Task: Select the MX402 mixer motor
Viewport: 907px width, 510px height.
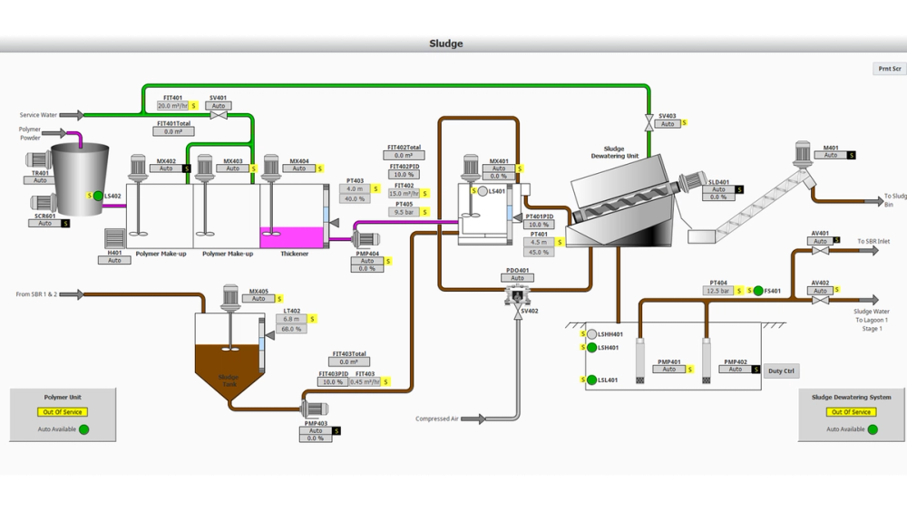Action: tap(138, 168)
